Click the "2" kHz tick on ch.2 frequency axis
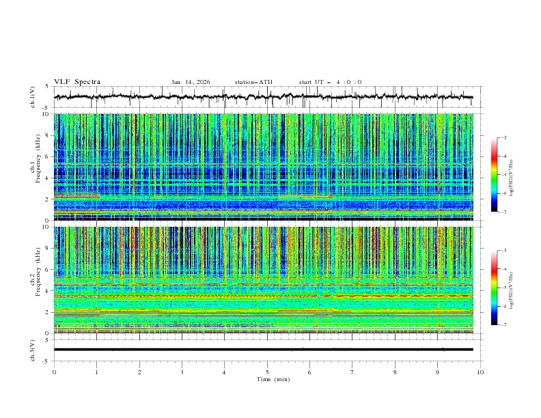The width and height of the screenshot is (541, 418). 48,312
